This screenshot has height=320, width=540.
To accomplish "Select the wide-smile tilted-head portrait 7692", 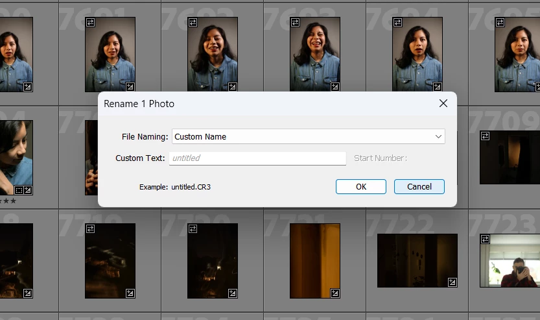I will coord(213,55).
